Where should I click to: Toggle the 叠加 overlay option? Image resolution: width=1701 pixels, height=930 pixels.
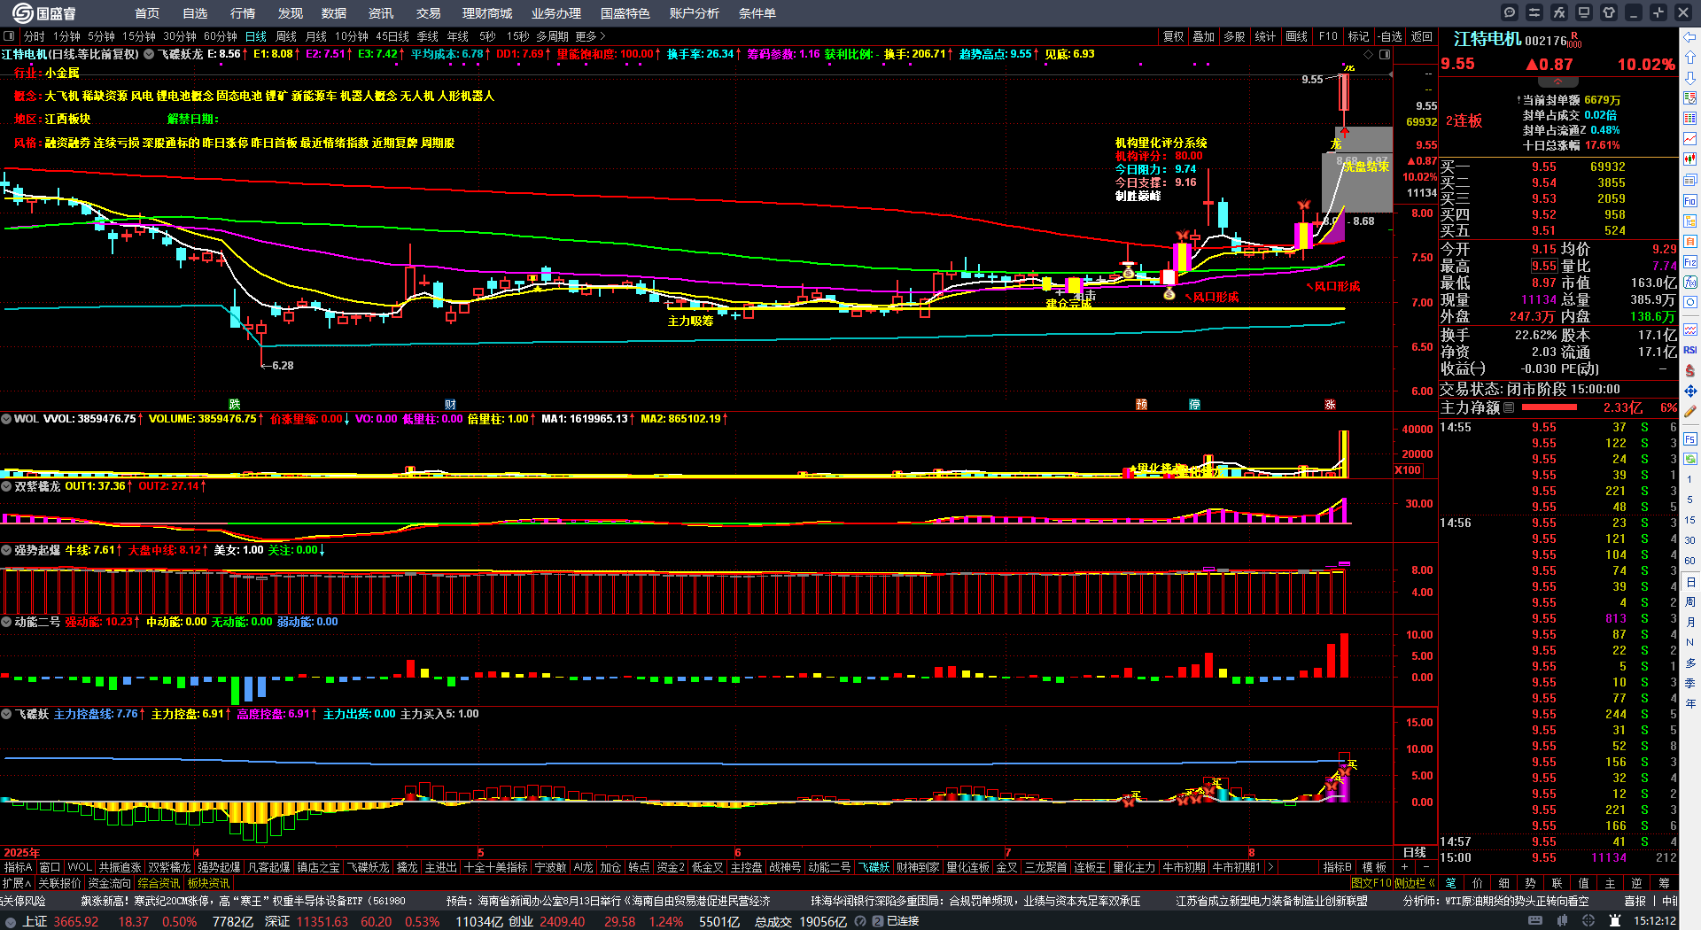[x=1203, y=36]
